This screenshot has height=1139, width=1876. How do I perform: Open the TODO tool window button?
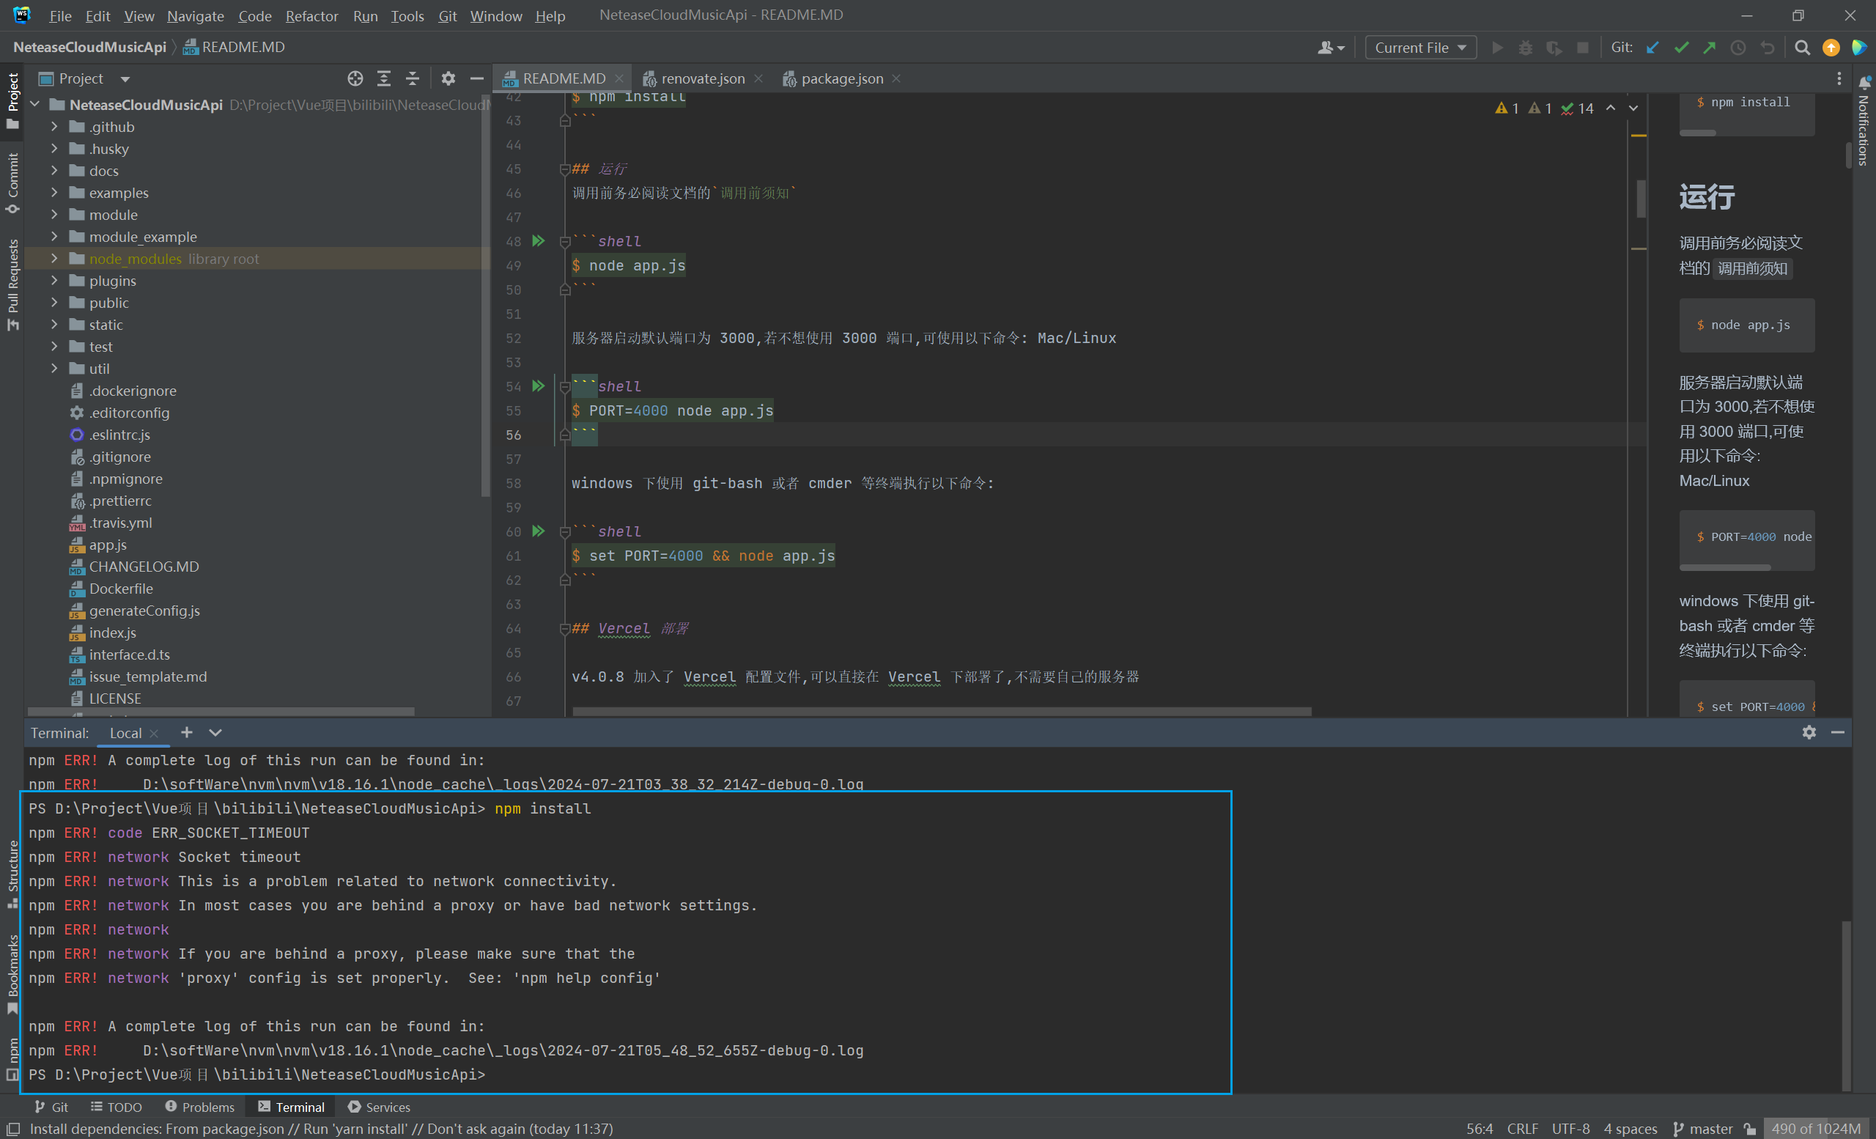pos(116,1106)
